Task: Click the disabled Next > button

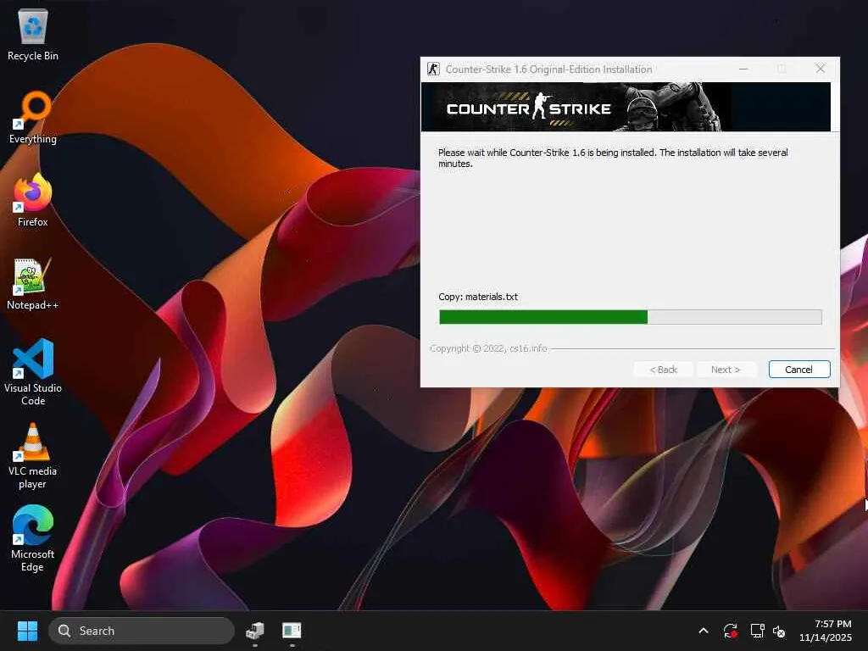Action: click(726, 370)
